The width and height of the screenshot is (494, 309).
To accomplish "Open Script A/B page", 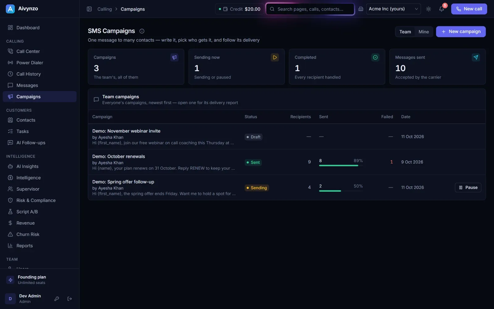I will (x=40, y=212).
